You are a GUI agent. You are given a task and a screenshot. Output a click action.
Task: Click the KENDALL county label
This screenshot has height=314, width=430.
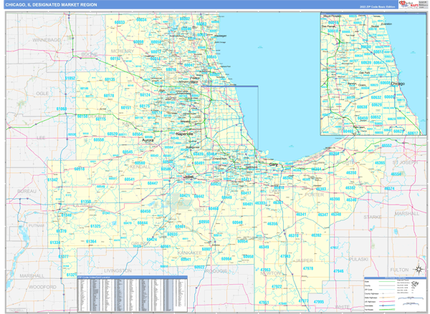point(140,167)
